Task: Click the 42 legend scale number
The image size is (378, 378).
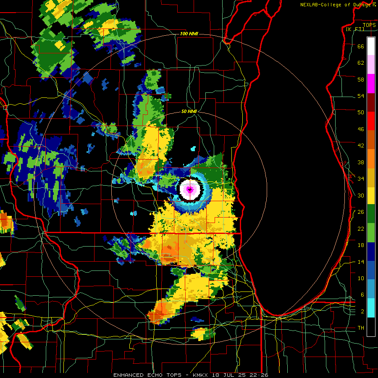Action: pos(361,146)
